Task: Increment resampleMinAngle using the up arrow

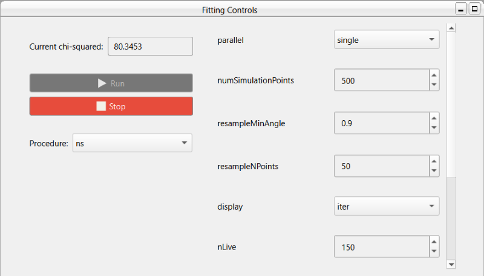Action: [x=434, y=118]
